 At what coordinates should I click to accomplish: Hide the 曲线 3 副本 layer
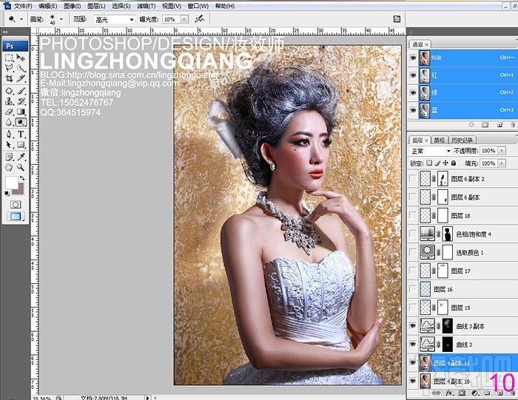pos(413,326)
